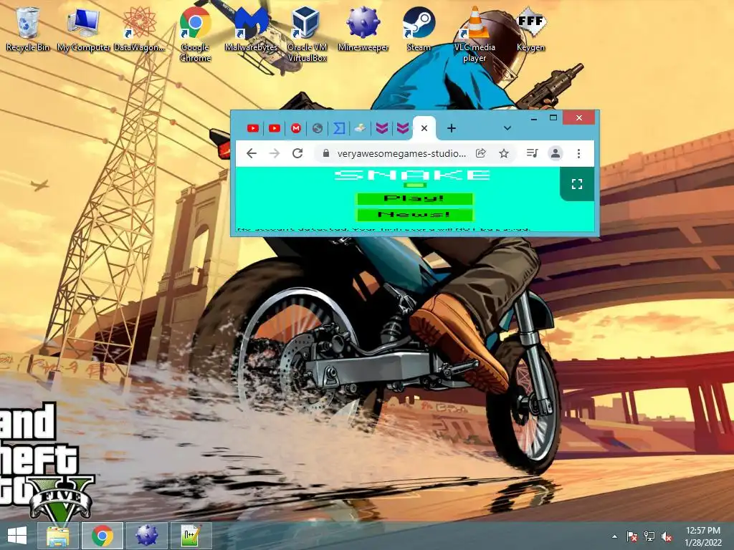Show hidden system tray icons
734x550 pixels.
(614, 536)
